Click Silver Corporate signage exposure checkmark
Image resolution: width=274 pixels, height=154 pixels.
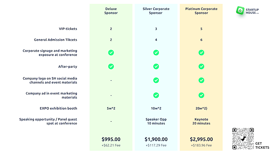[156, 52]
